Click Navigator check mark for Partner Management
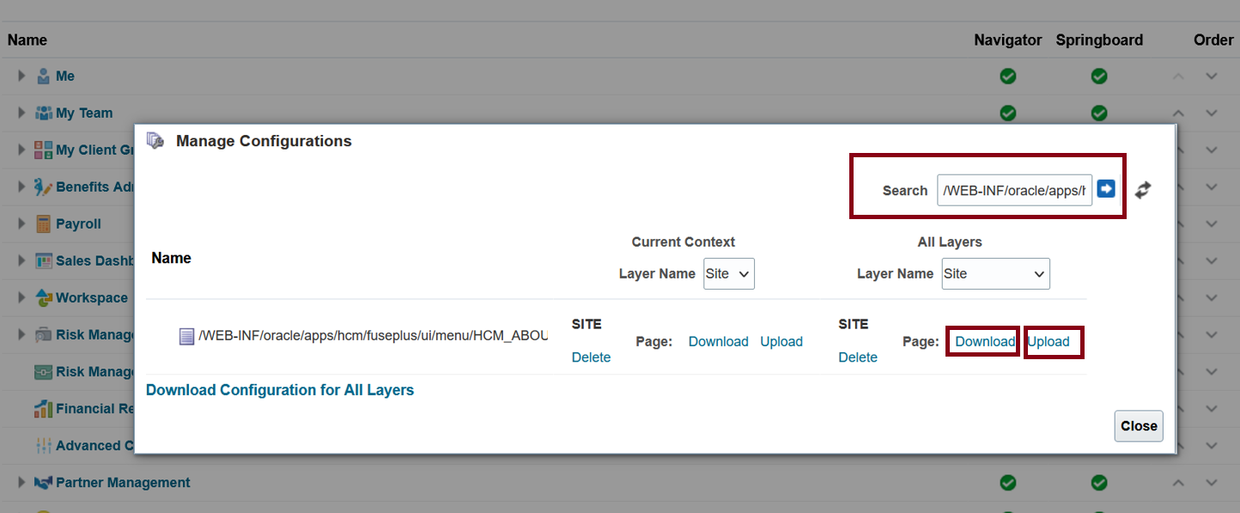1240x513 pixels. [1008, 483]
